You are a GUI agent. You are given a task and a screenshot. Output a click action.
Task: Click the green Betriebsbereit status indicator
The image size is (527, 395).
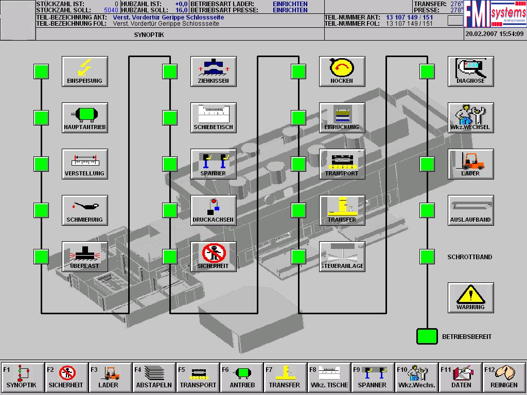coord(427,336)
